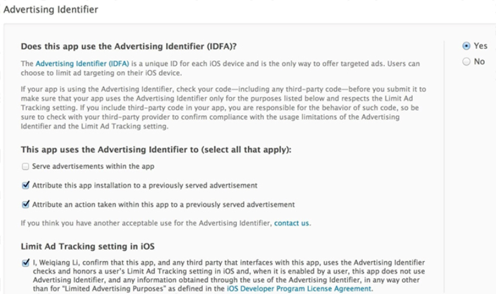Uncheck the Attribute this app installation checkbox
Viewport: 496px width, 294px height.
point(25,185)
